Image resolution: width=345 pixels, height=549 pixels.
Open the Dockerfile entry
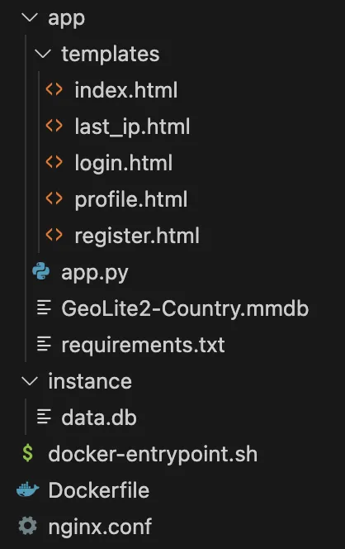(99, 489)
